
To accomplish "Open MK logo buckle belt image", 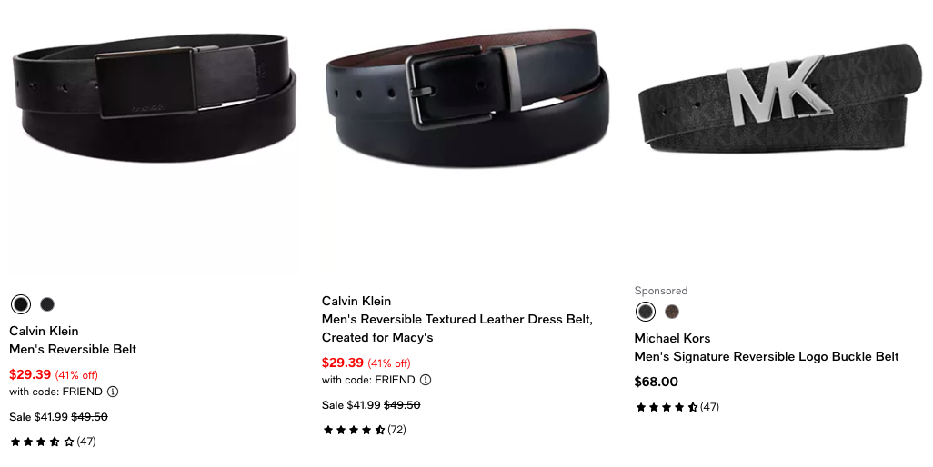I will [779, 100].
